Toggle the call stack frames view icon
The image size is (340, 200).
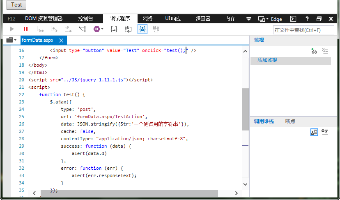coord(314,132)
